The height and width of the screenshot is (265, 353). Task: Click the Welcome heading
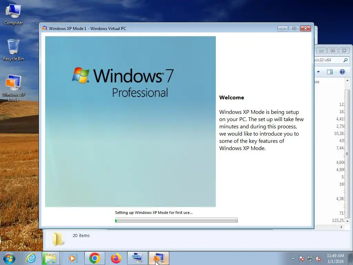(x=232, y=98)
